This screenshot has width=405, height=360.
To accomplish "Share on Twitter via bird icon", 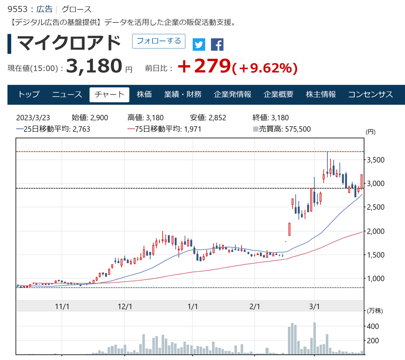I will point(199,44).
